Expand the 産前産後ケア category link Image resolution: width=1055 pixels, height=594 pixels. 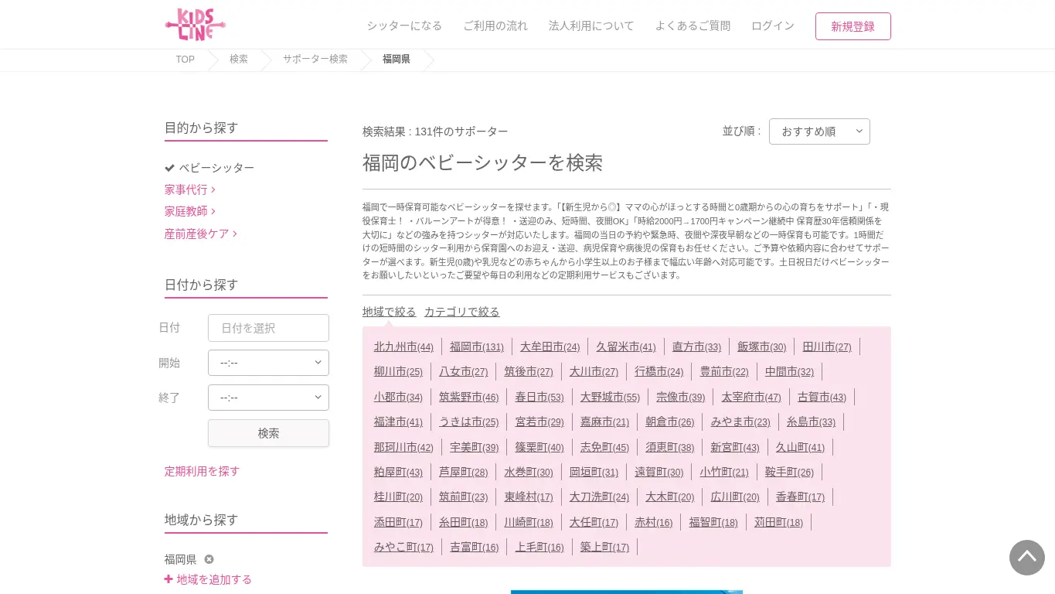click(200, 234)
